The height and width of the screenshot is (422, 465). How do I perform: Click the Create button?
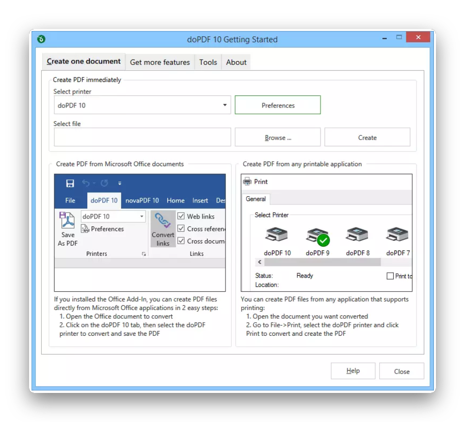[367, 137]
